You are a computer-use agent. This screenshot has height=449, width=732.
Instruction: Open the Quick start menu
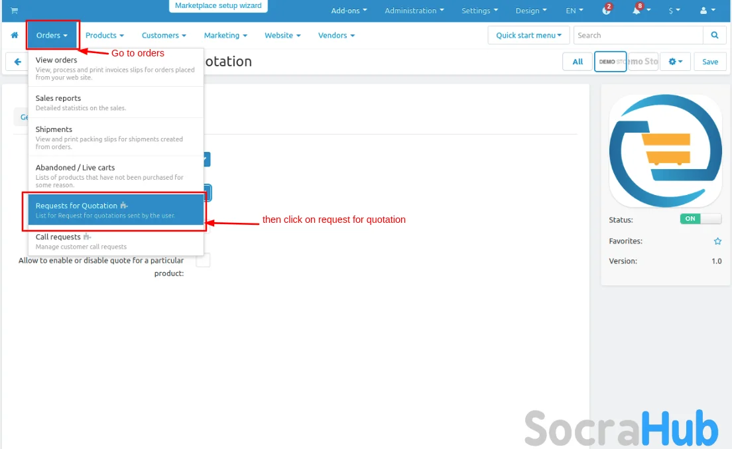point(528,35)
